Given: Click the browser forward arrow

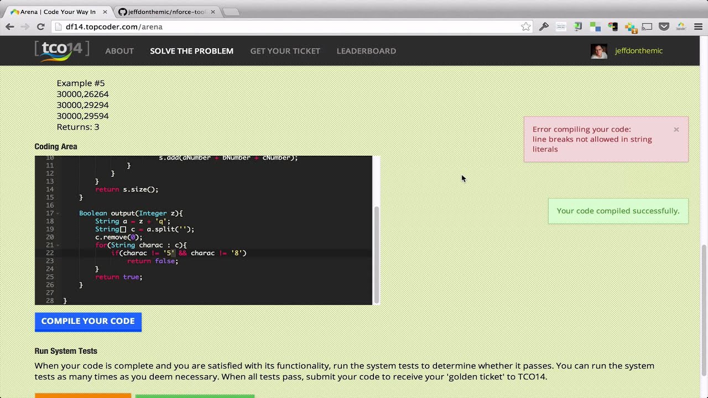Looking at the screenshot, I should click(x=25, y=27).
